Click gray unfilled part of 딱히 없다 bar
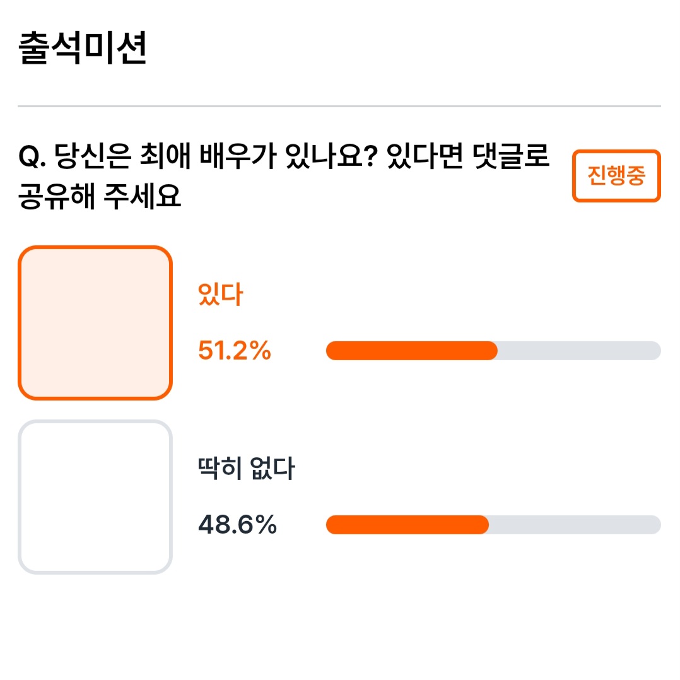 [575, 525]
